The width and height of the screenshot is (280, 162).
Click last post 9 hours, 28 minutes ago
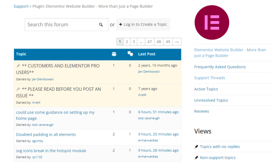[x=158, y=150]
